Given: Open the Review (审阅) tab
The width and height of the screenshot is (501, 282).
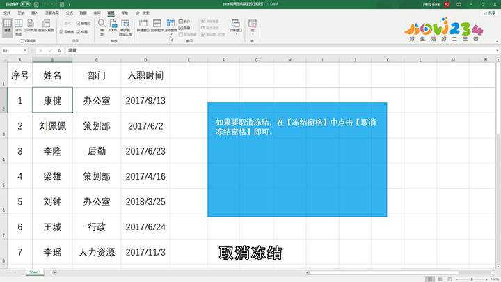Looking at the screenshot, I should pos(97,13).
